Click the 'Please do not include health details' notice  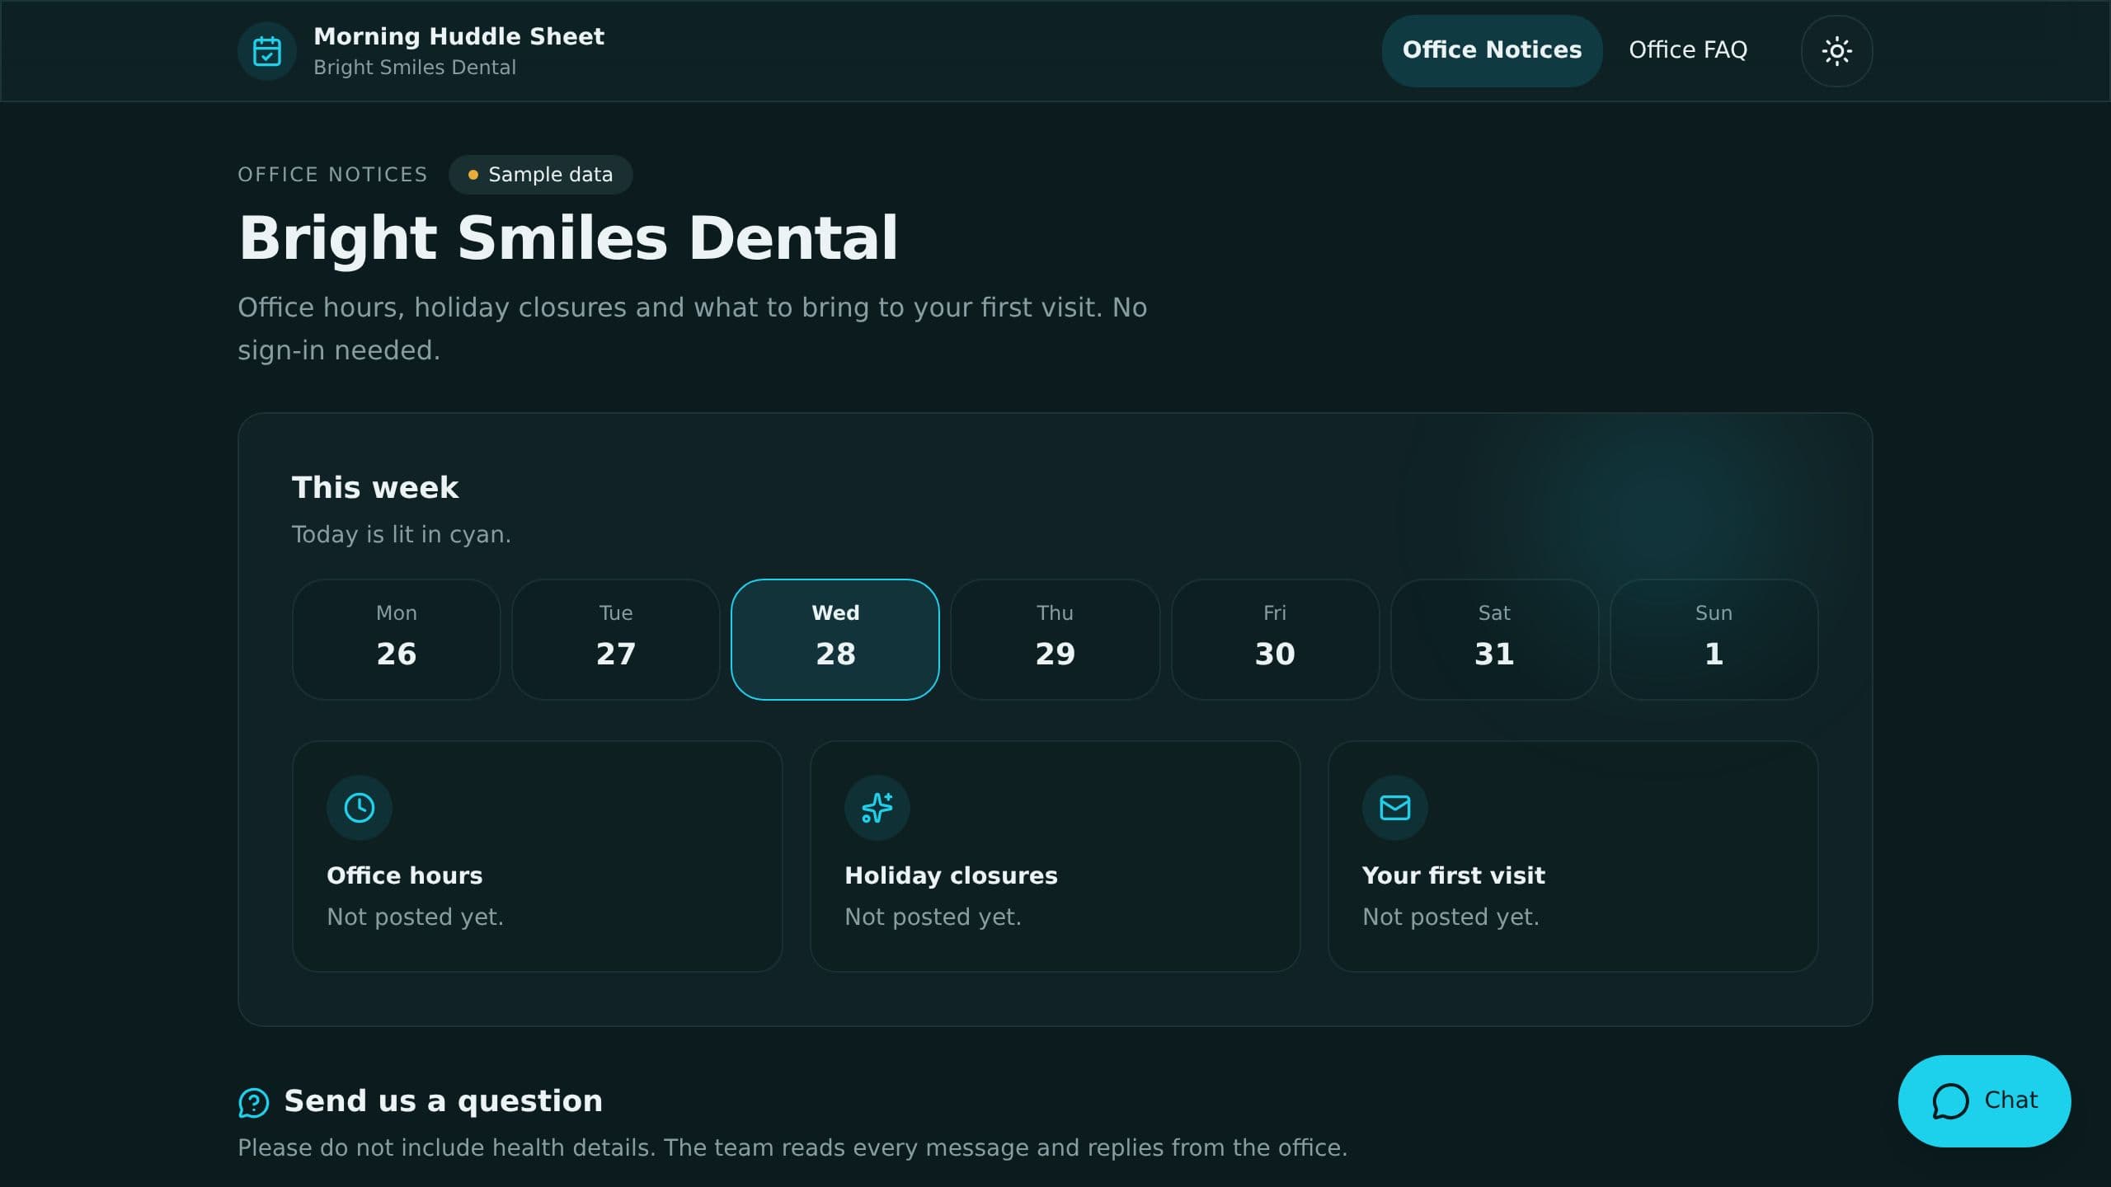tap(792, 1147)
